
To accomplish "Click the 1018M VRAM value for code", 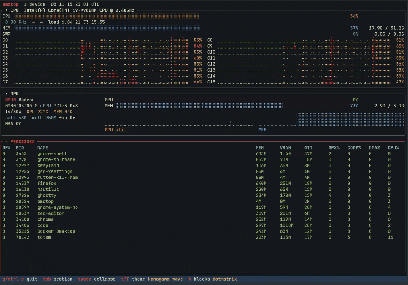I will [287, 225].
